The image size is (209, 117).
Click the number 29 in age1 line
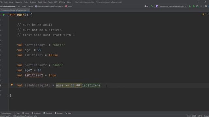(39, 50)
